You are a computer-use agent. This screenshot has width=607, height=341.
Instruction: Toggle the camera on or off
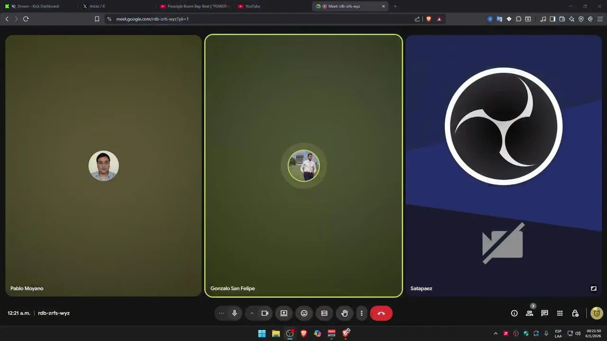click(x=265, y=313)
